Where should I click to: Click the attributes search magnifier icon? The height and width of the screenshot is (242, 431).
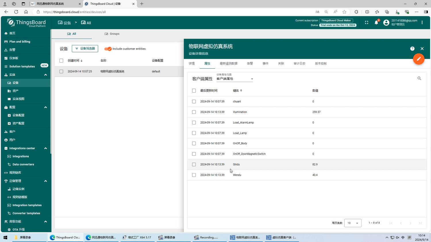(419, 78)
